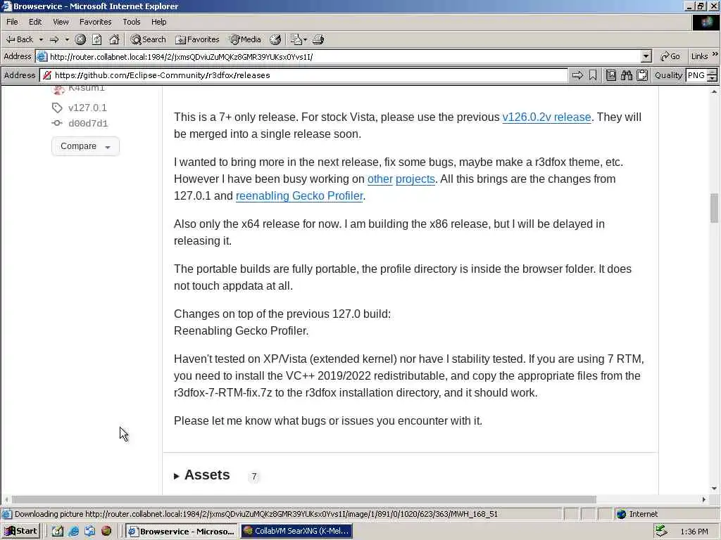The height and width of the screenshot is (540, 721).
Task: Follow the v126.0.2v release link
Action: coord(546,117)
